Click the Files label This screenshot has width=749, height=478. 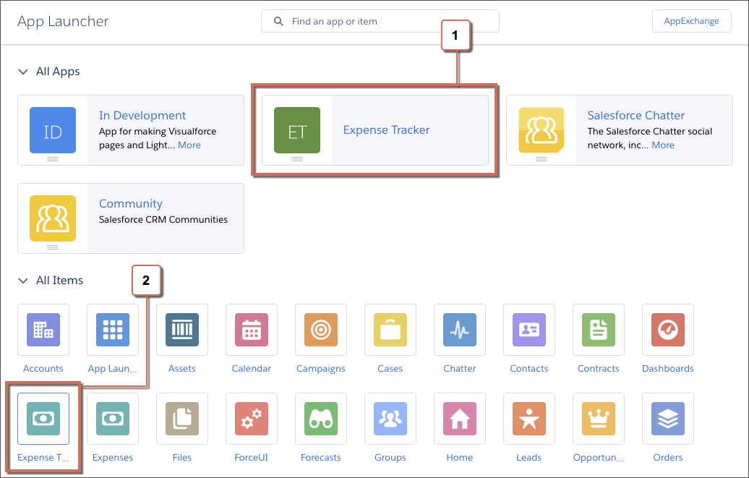pos(182,458)
